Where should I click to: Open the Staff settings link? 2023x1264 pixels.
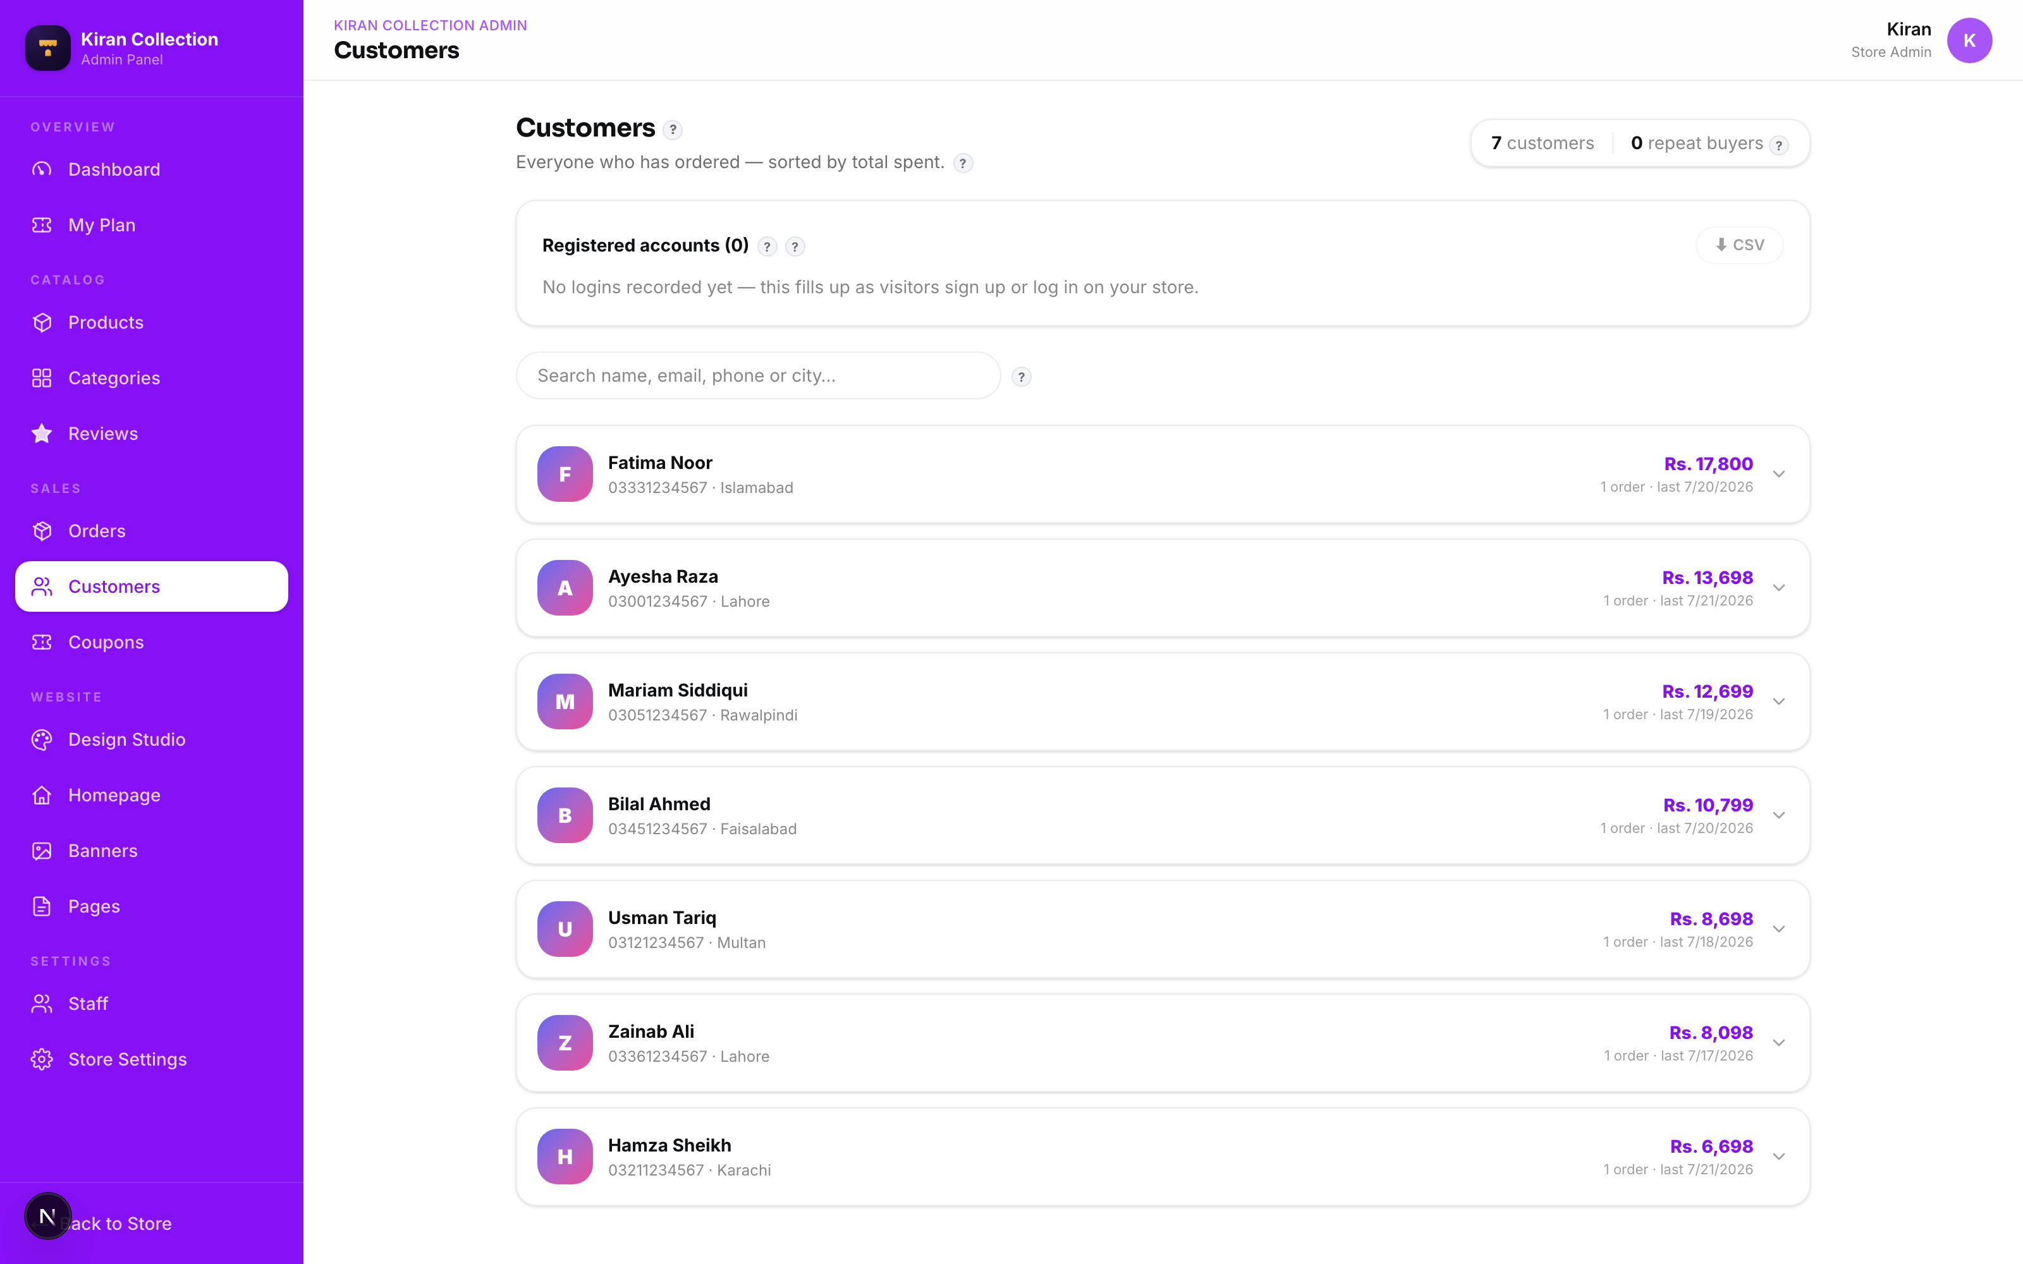click(x=151, y=1004)
